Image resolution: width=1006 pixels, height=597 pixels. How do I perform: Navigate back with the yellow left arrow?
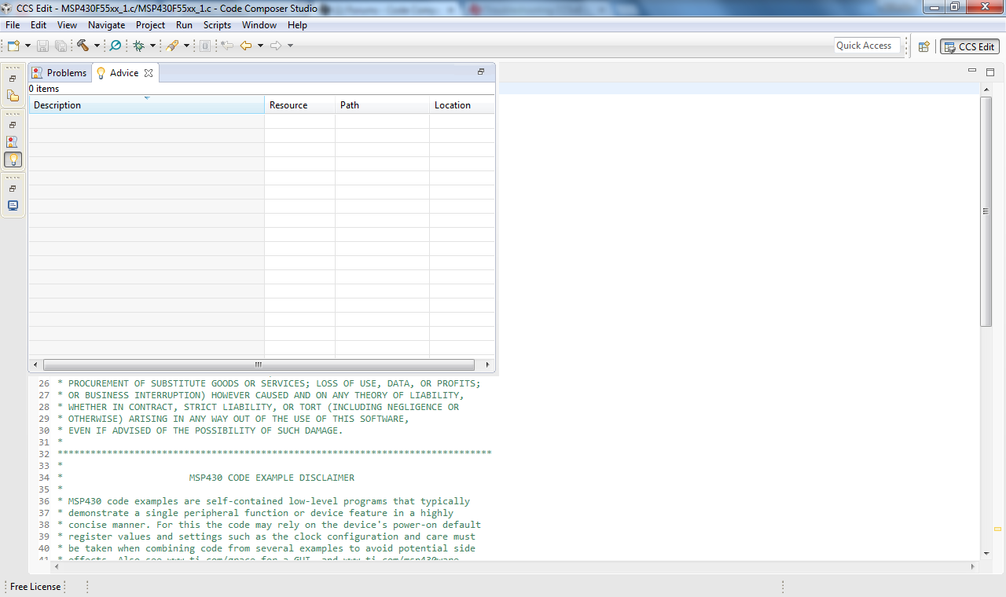click(x=246, y=46)
